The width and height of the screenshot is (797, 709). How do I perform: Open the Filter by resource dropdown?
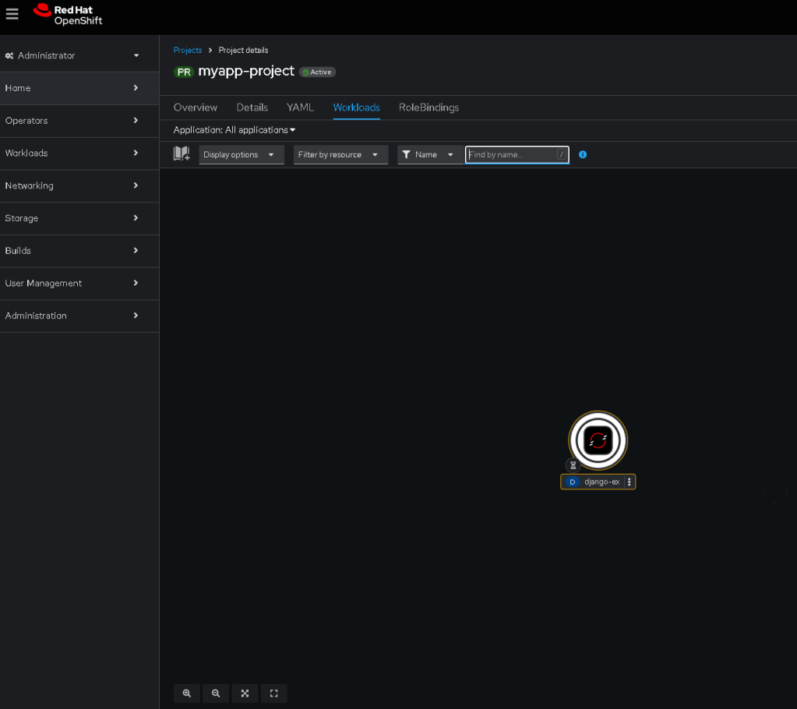coord(340,154)
